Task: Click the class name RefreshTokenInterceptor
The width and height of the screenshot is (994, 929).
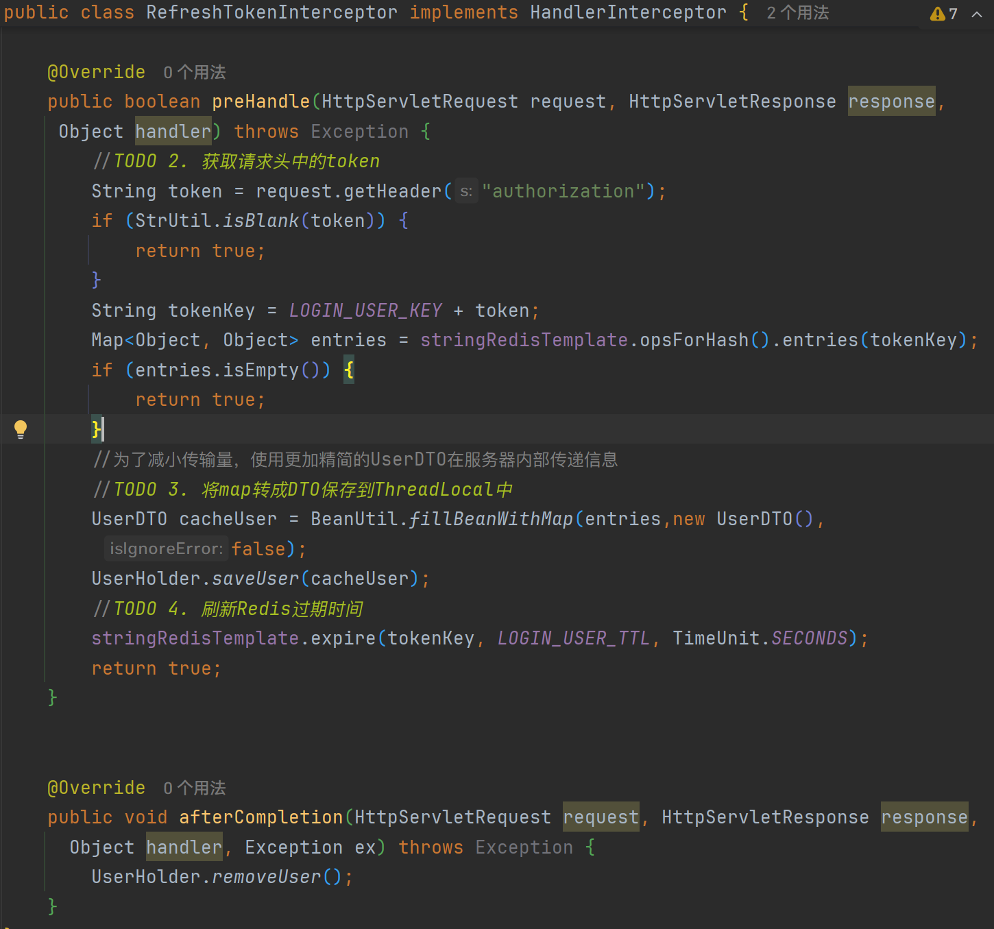Action: point(271,13)
